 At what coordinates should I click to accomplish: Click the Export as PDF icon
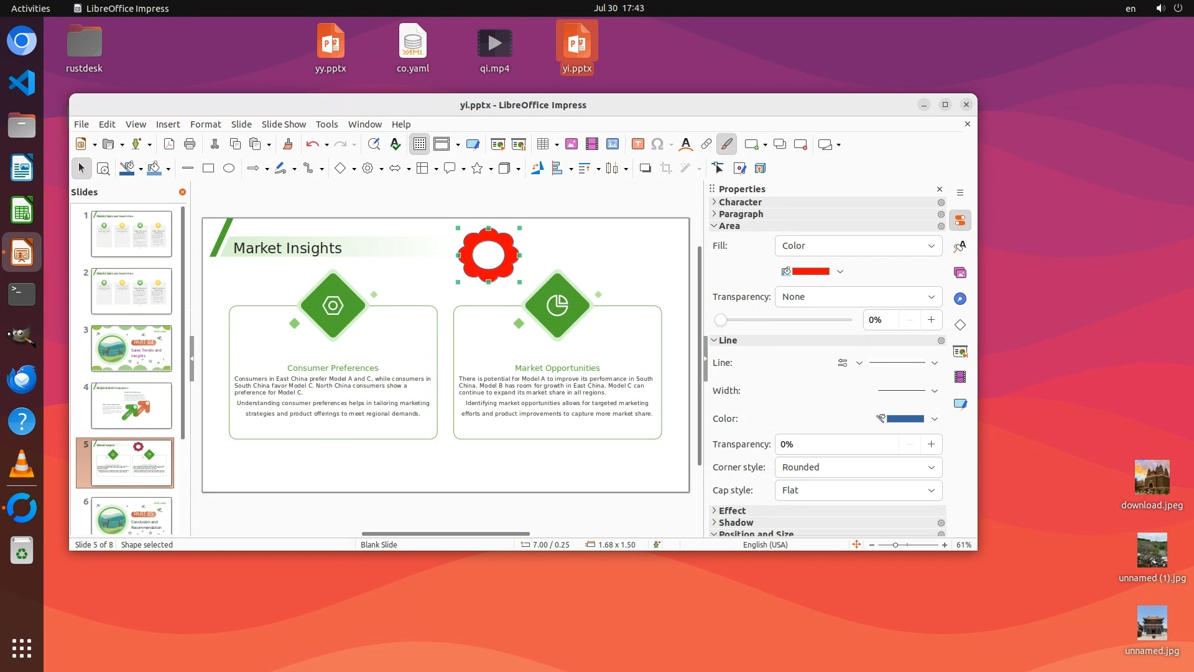(x=169, y=144)
